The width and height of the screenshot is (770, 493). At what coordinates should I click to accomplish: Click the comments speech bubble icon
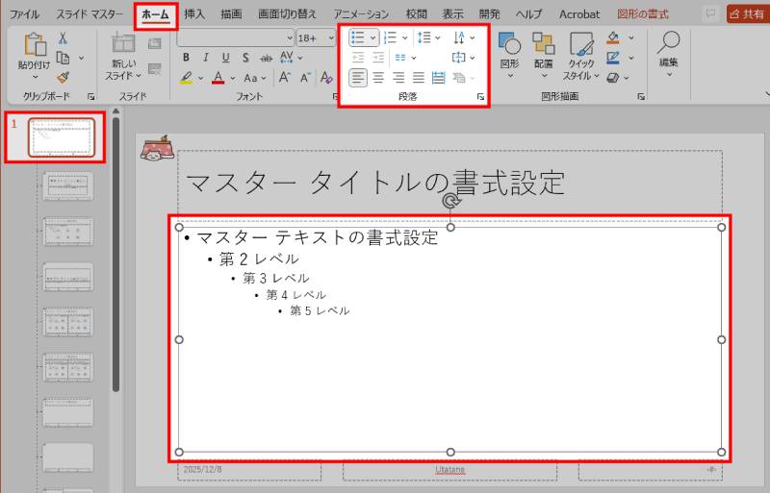point(710,13)
